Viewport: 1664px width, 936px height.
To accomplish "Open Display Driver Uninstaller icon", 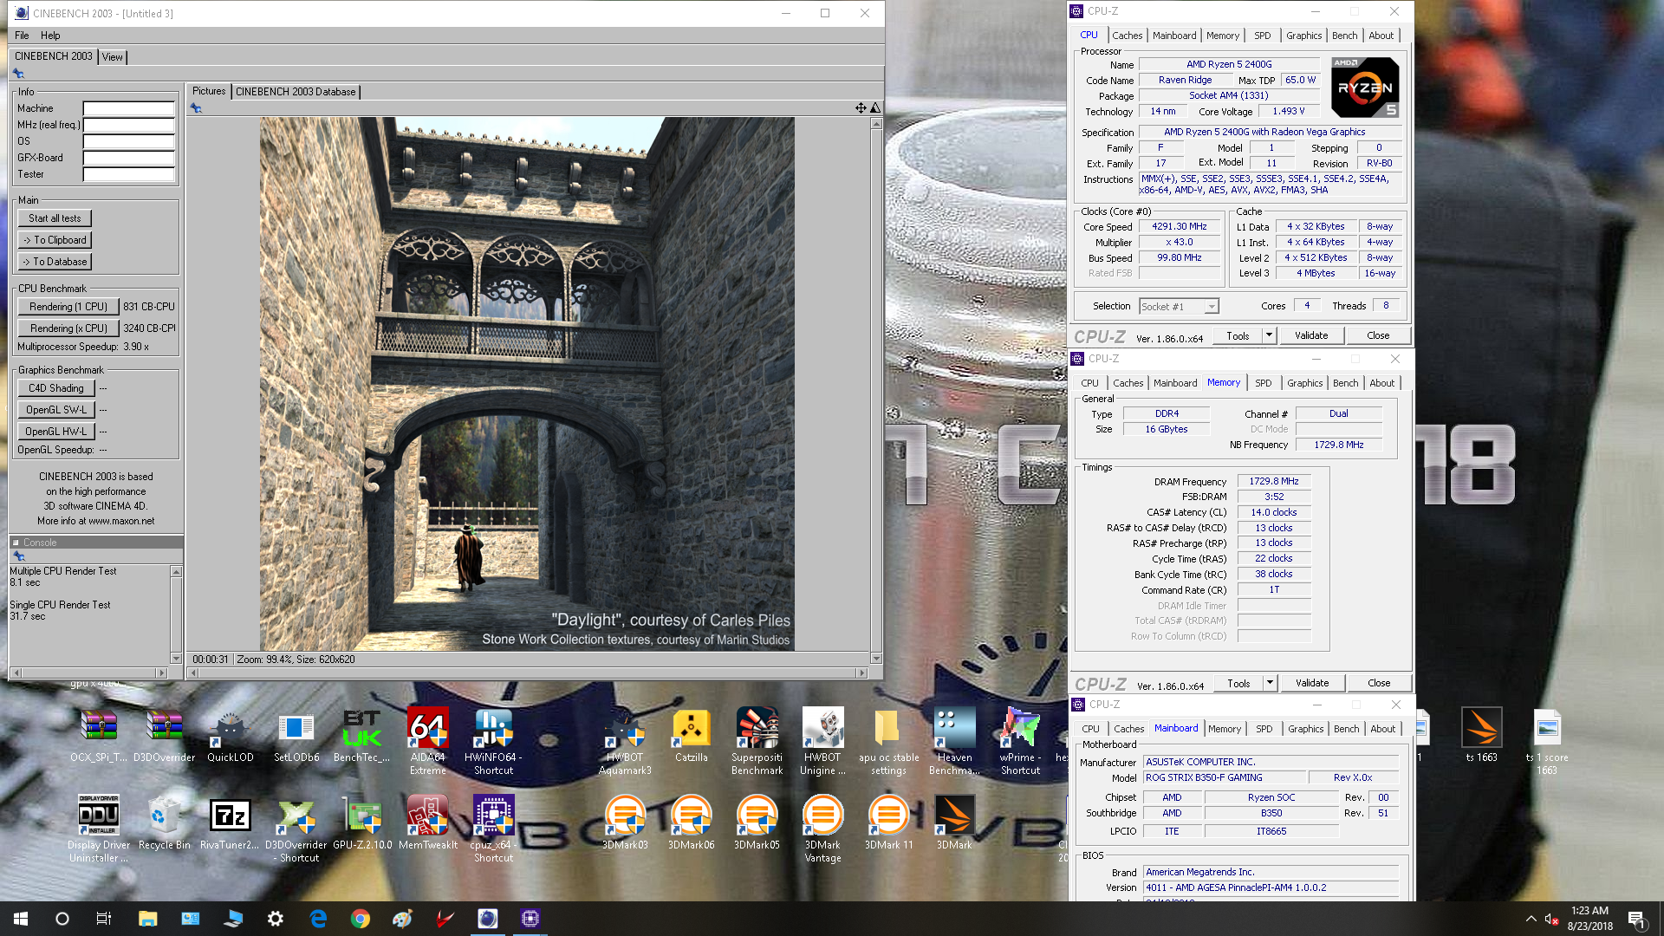I will coord(99,829).
